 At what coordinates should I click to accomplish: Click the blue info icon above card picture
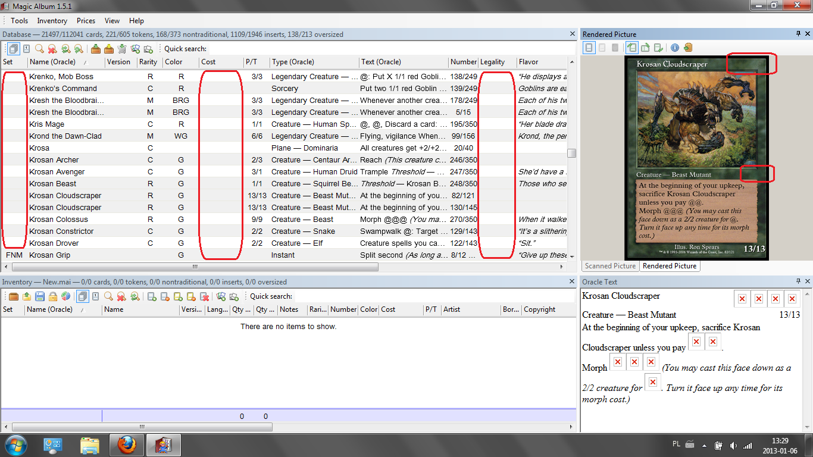674,48
